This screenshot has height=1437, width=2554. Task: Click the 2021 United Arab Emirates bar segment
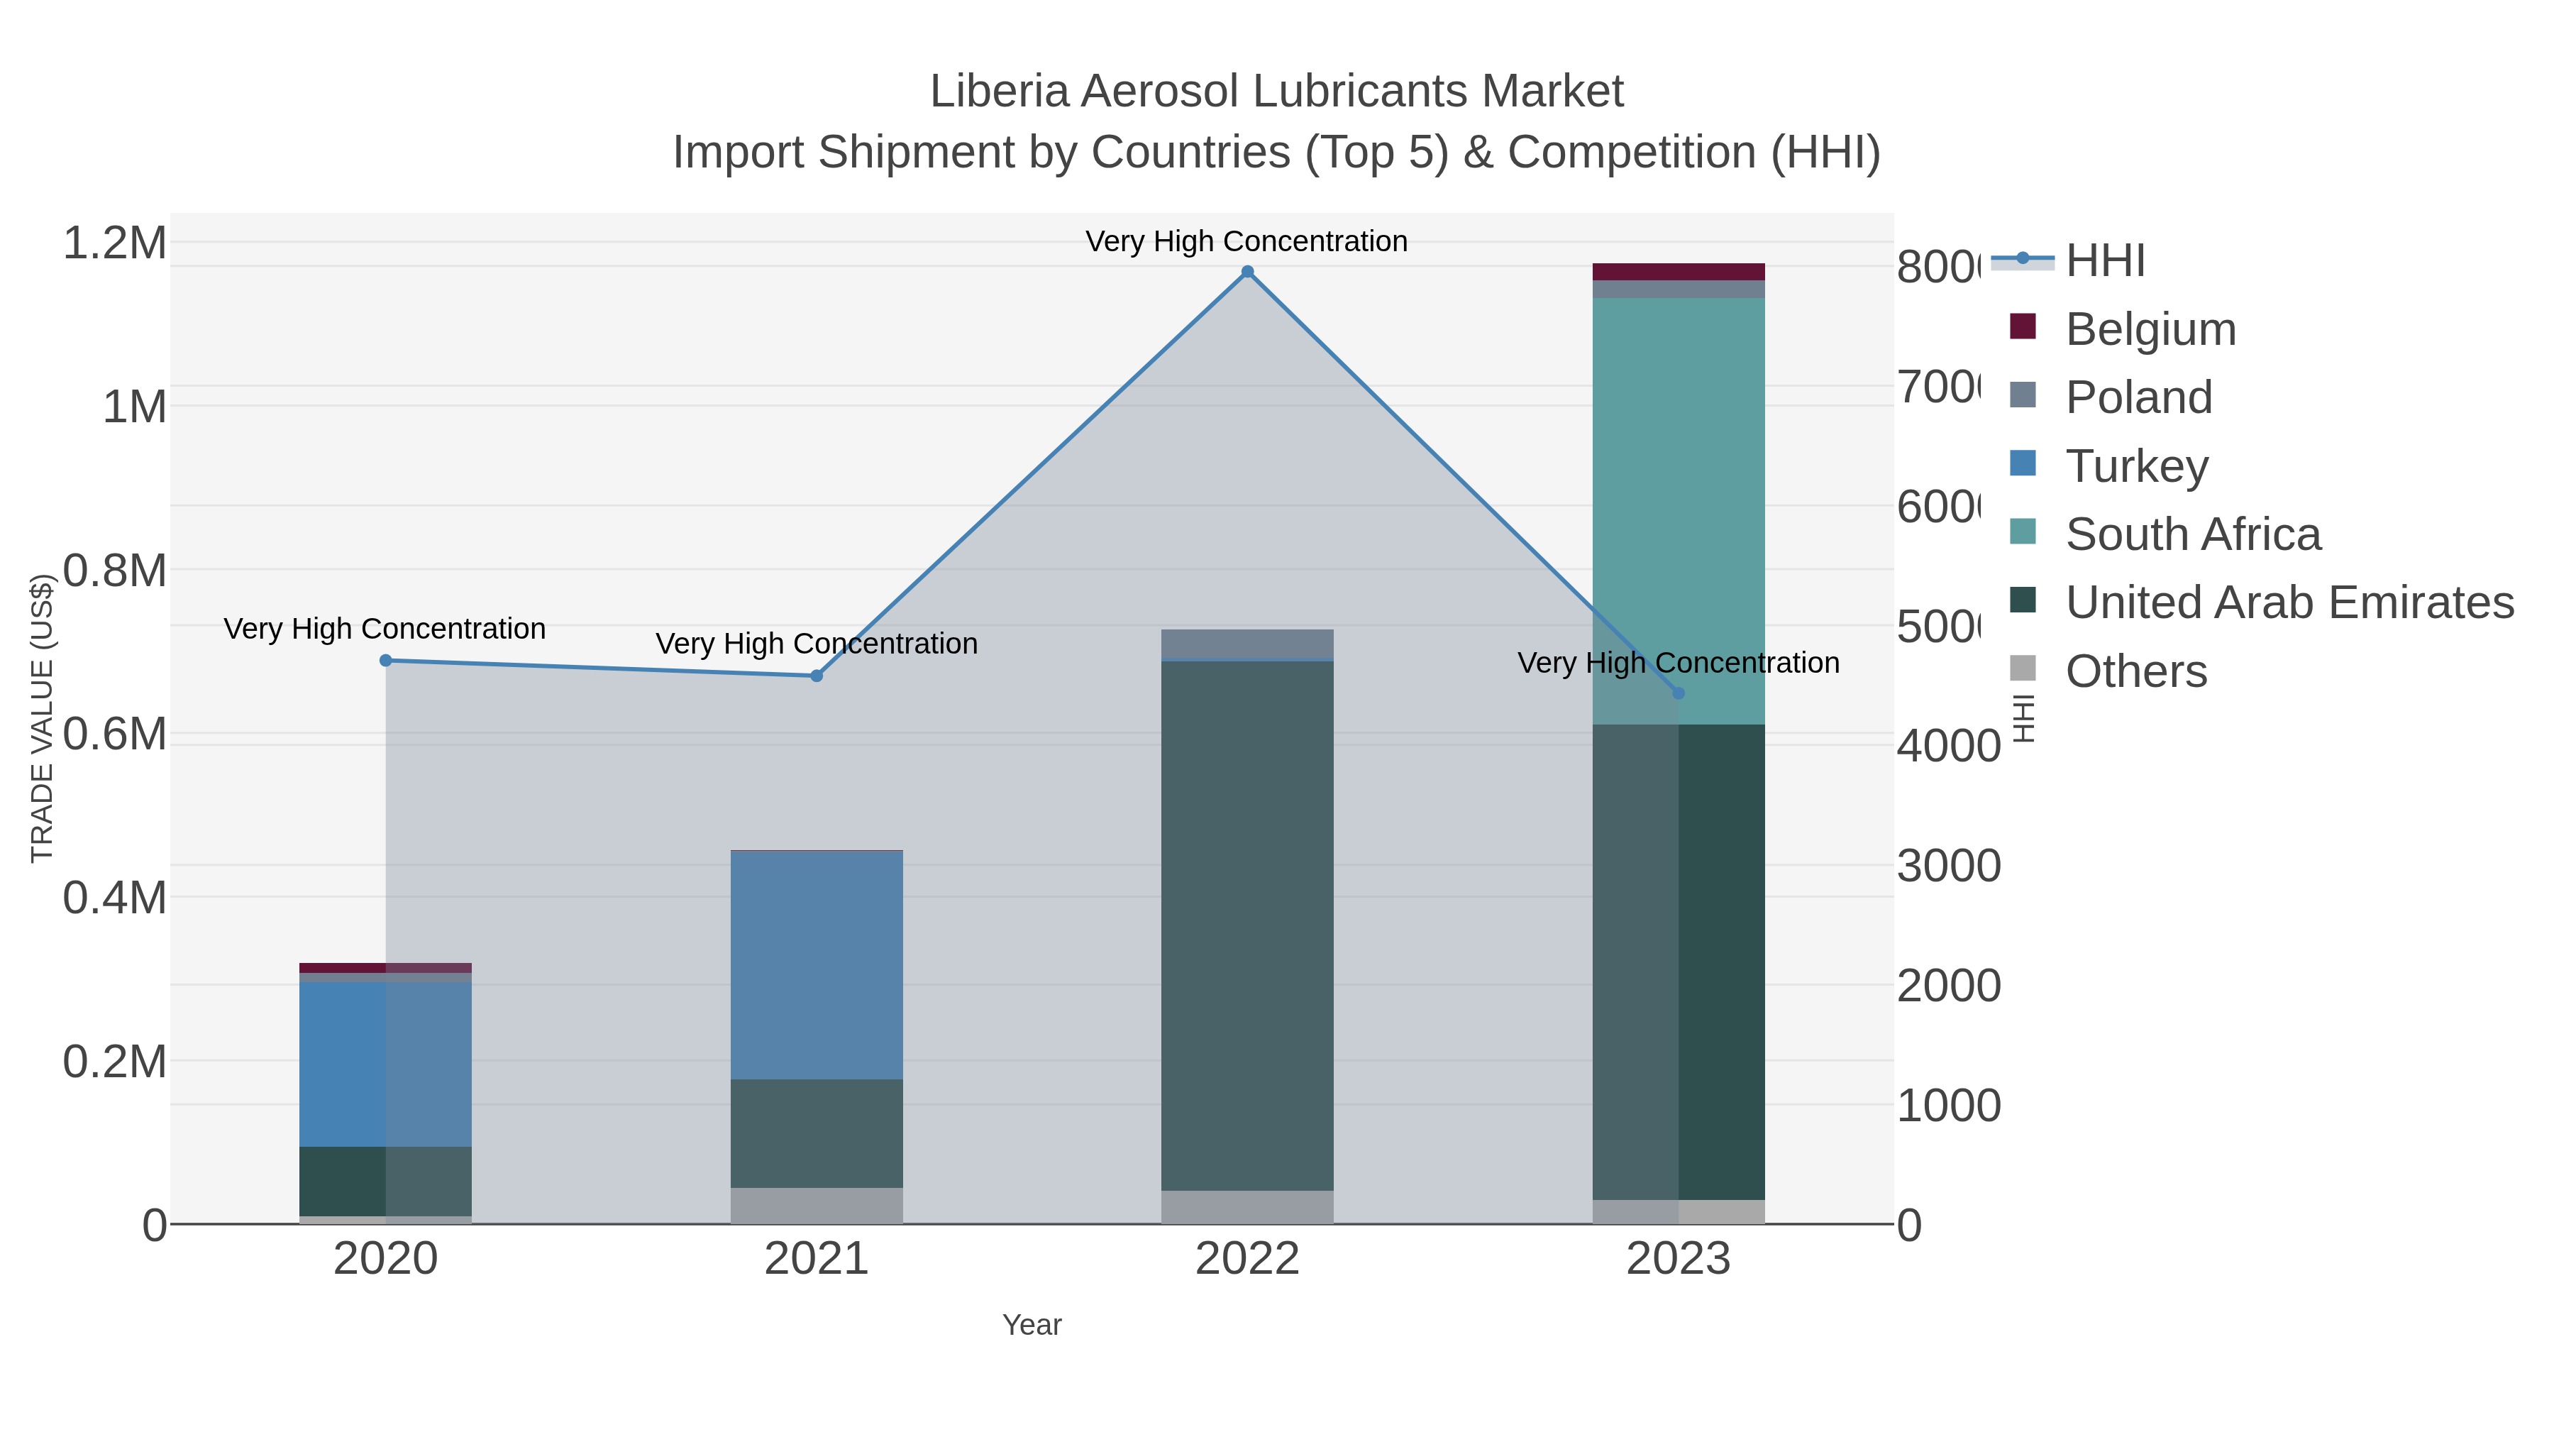[817, 1133]
